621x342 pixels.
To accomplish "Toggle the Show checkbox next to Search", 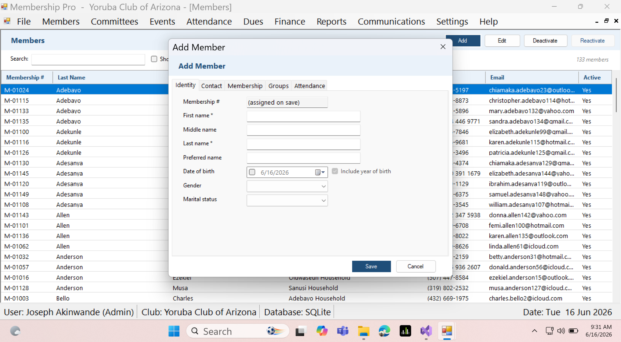I will click(x=154, y=59).
